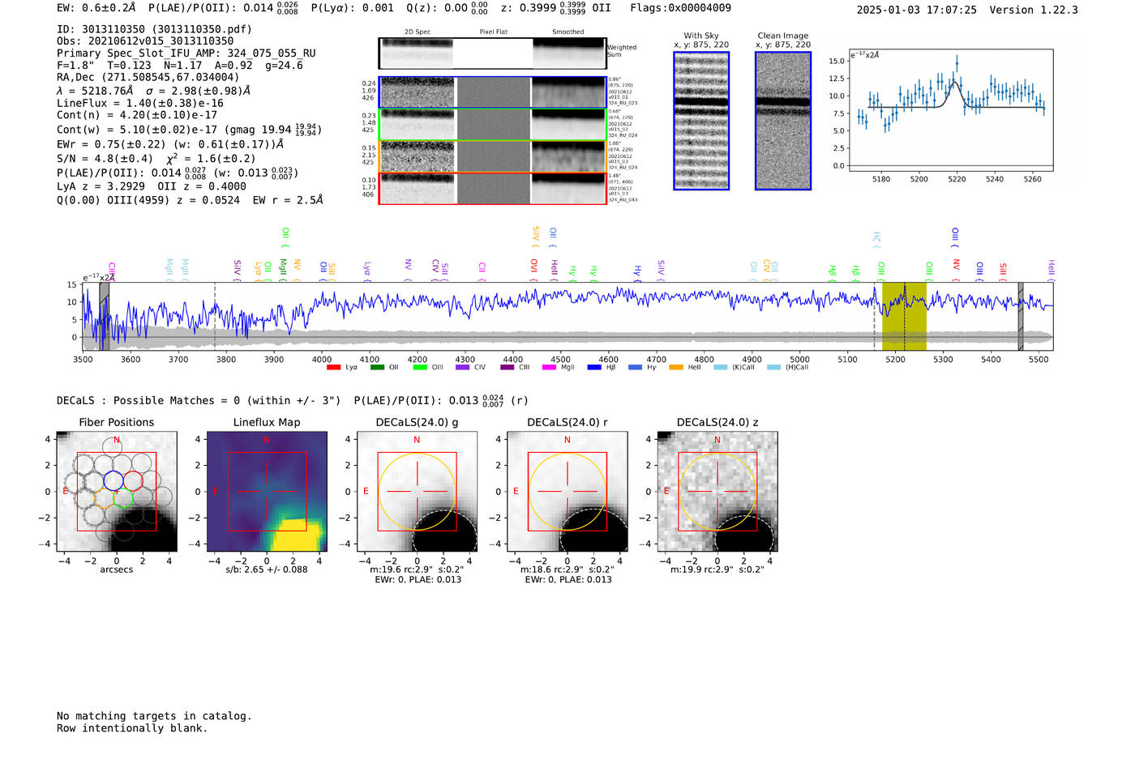This screenshot has width=1135, height=772.
Task: Click the OIII lime legend swatch
Action: click(x=420, y=367)
